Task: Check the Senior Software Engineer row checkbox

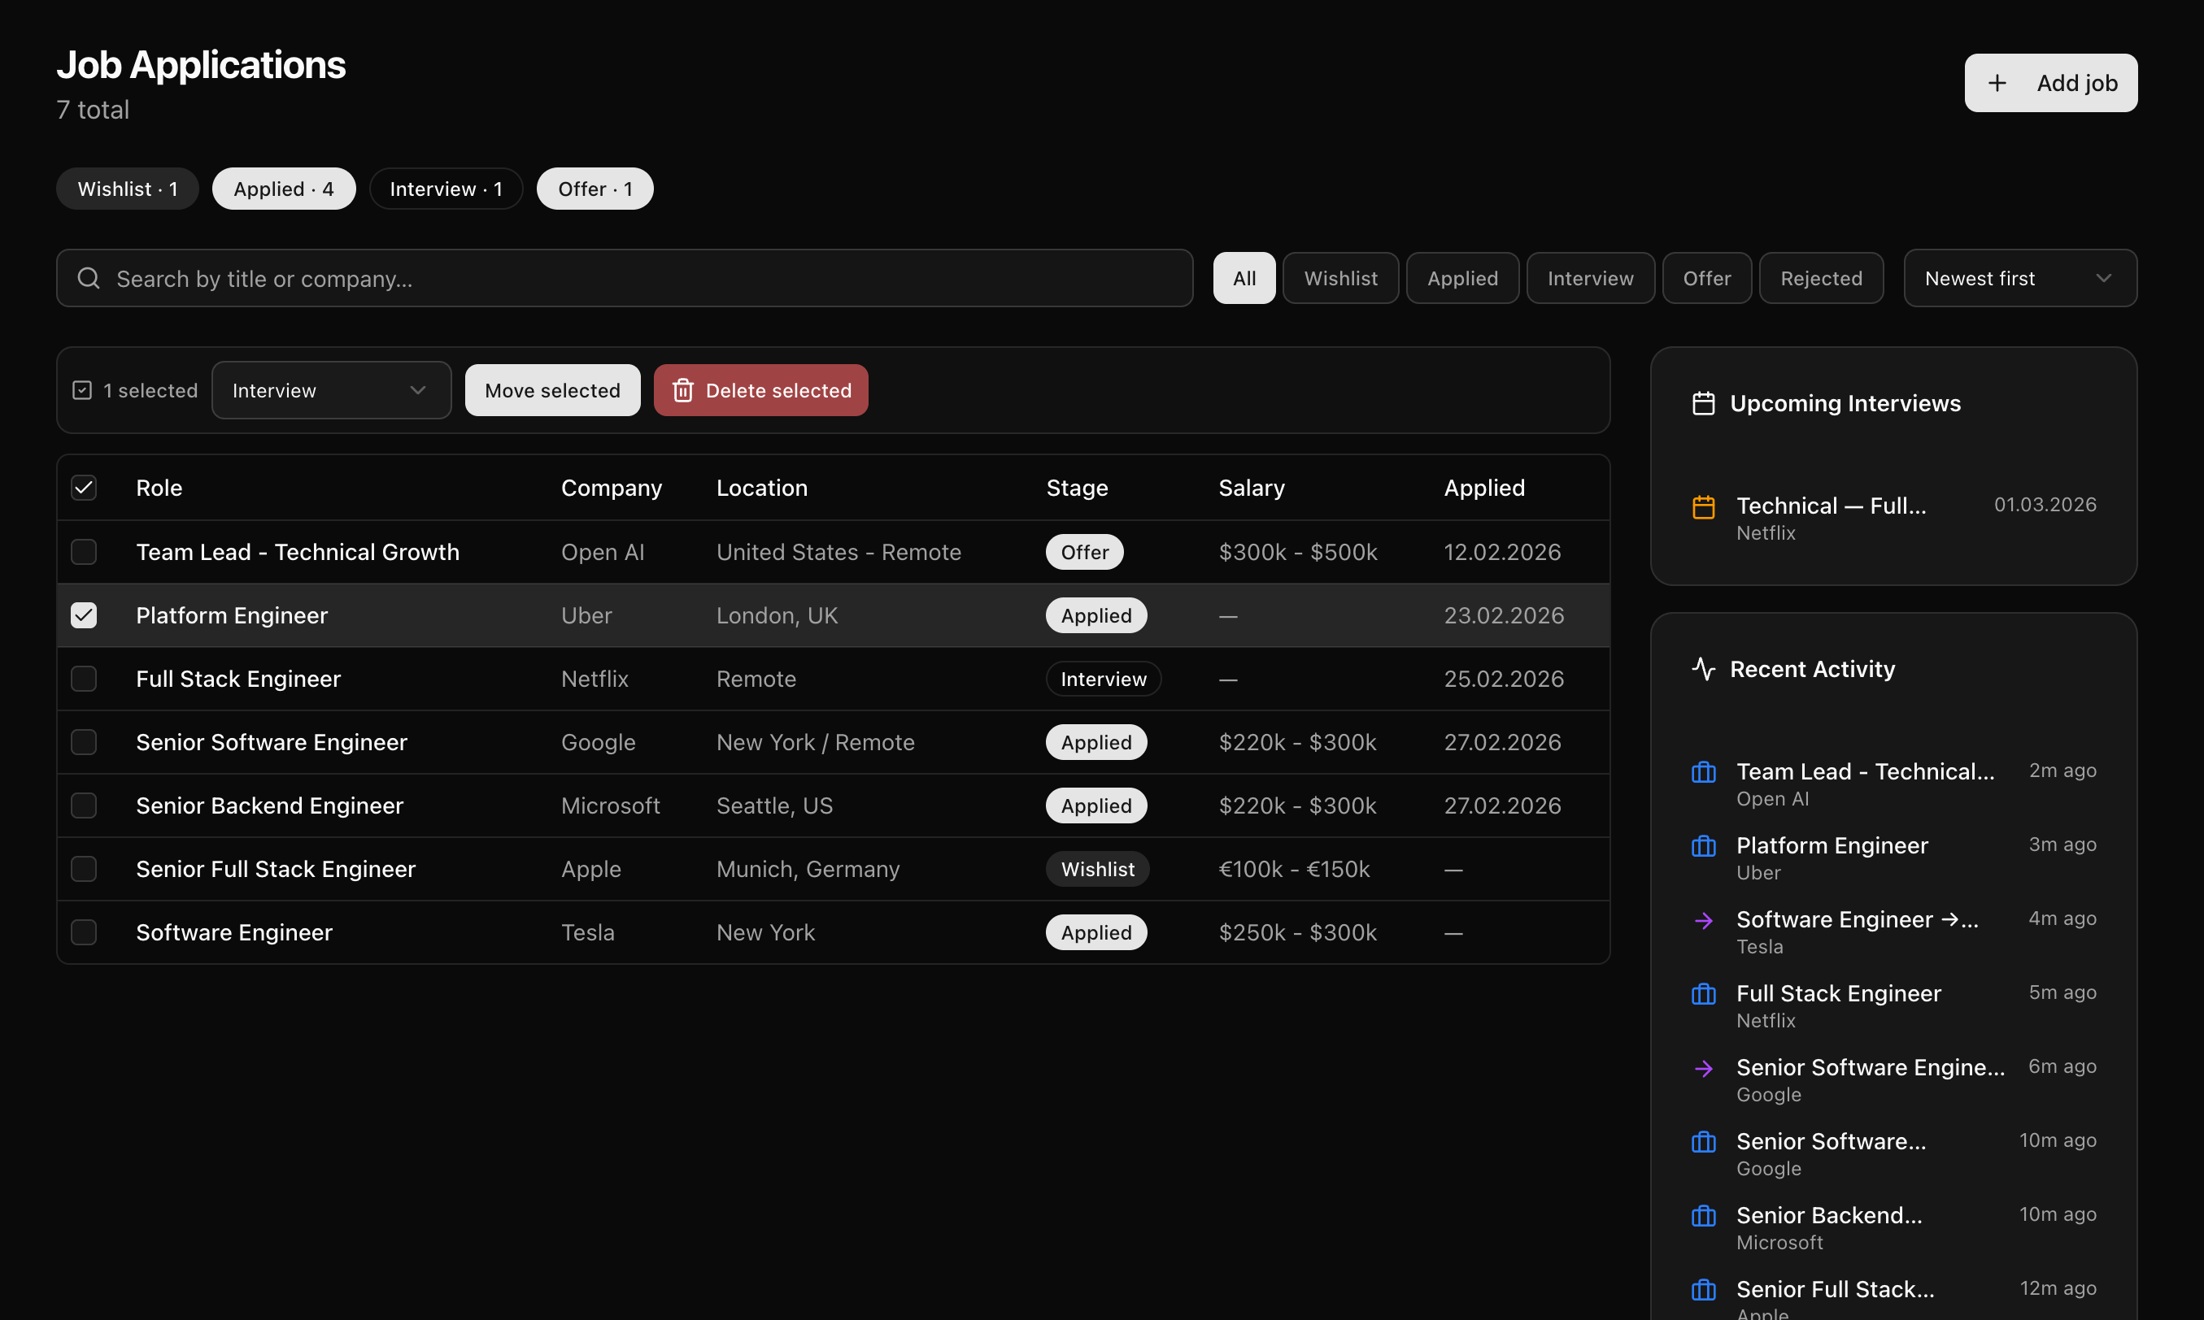Action: [84, 742]
